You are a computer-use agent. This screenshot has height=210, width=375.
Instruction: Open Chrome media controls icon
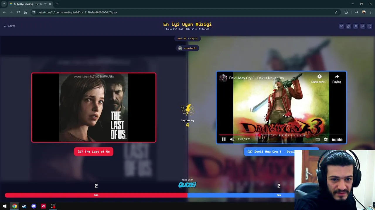[x=356, y=12]
